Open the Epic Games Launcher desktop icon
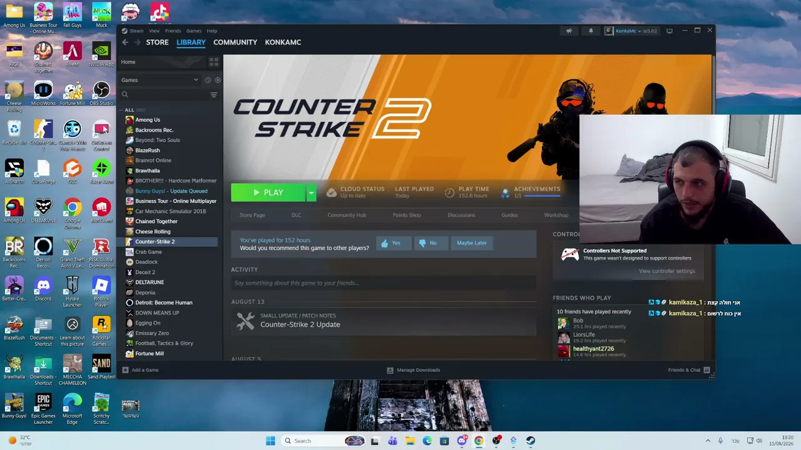Image resolution: width=801 pixels, height=450 pixels. (43, 409)
